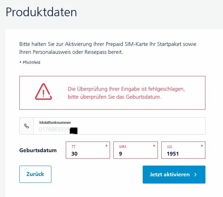The width and height of the screenshot is (223, 197).
Task: Select the day value 30
Action: click(x=74, y=154)
